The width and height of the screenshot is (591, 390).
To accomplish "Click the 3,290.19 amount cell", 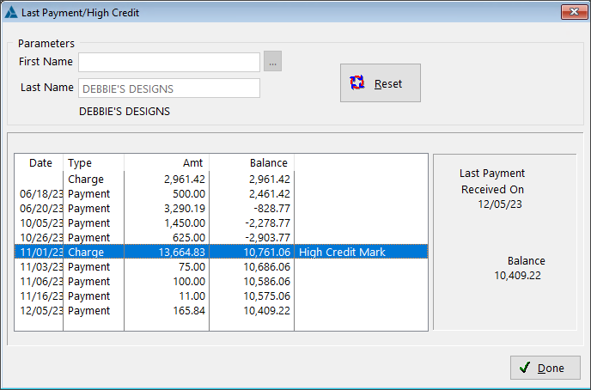I will [185, 209].
